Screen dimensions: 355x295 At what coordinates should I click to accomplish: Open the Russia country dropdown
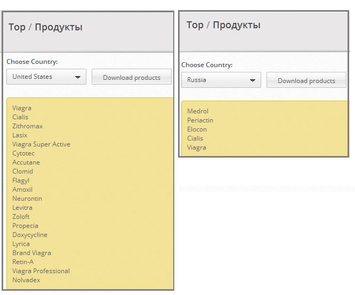(x=221, y=80)
